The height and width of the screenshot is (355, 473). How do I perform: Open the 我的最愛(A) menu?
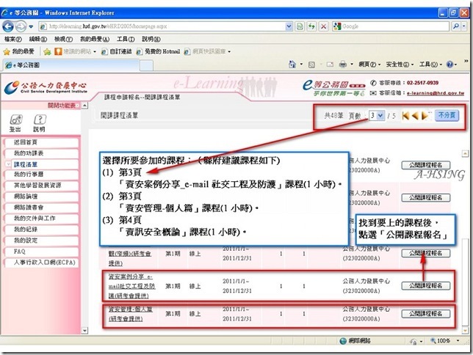95,39
